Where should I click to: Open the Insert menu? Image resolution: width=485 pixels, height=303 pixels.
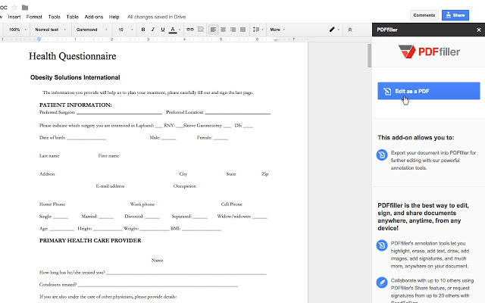click(14, 17)
